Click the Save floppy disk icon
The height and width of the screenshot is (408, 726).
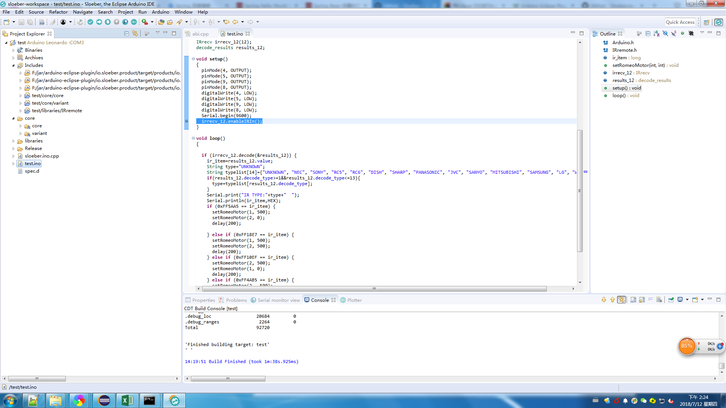tap(21, 22)
